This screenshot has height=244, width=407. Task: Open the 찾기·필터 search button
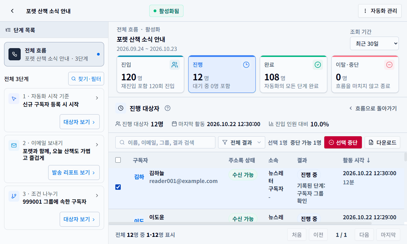click(x=86, y=79)
